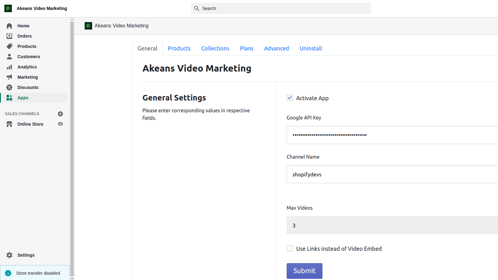Focus the top Search bar
Viewport: 498px width, 280px height.
[281, 8]
